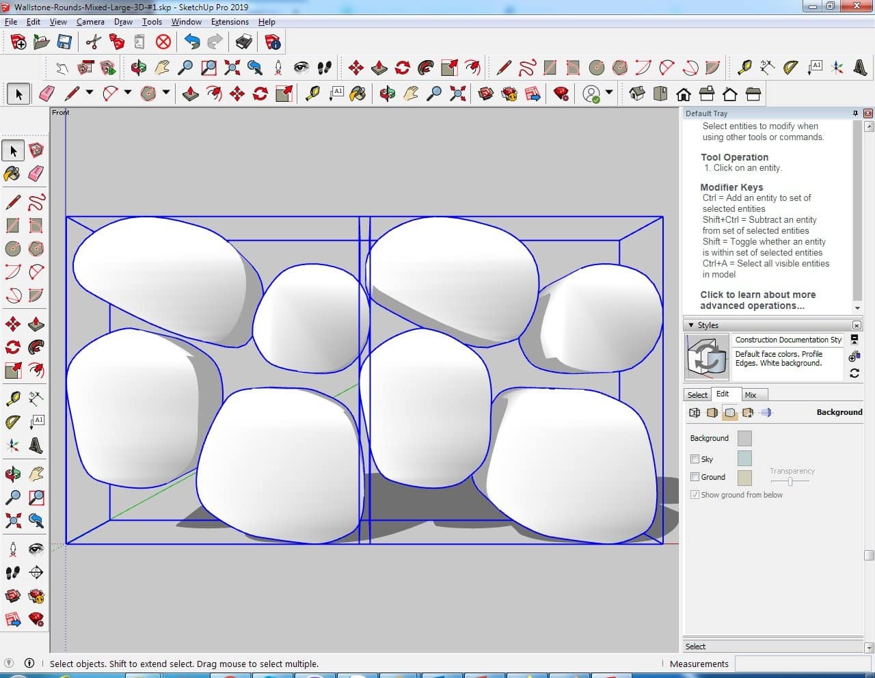Toggle Show ground from below checkbox
The height and width of the screenshot is (678, 875).
coord(695,495)
